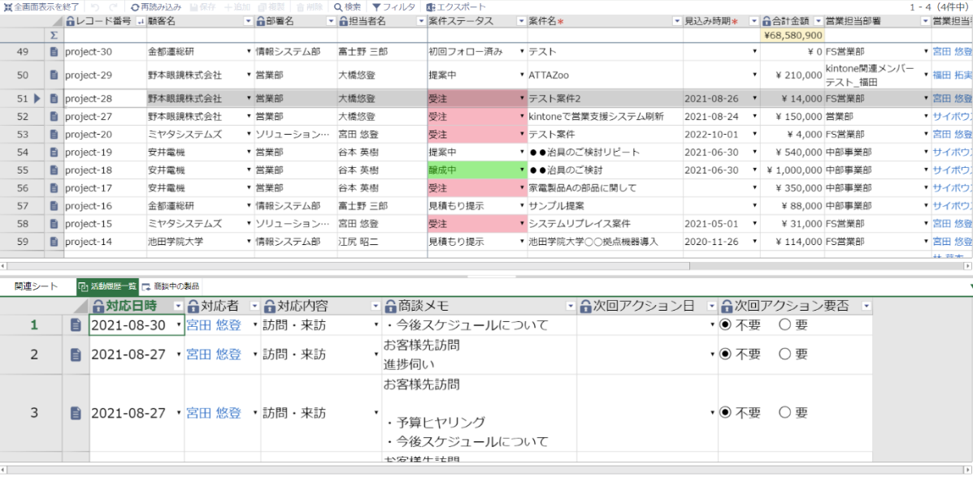
Task: Open record detail icon for project-28
Action: pyautogui.click(x=54, y=98)
